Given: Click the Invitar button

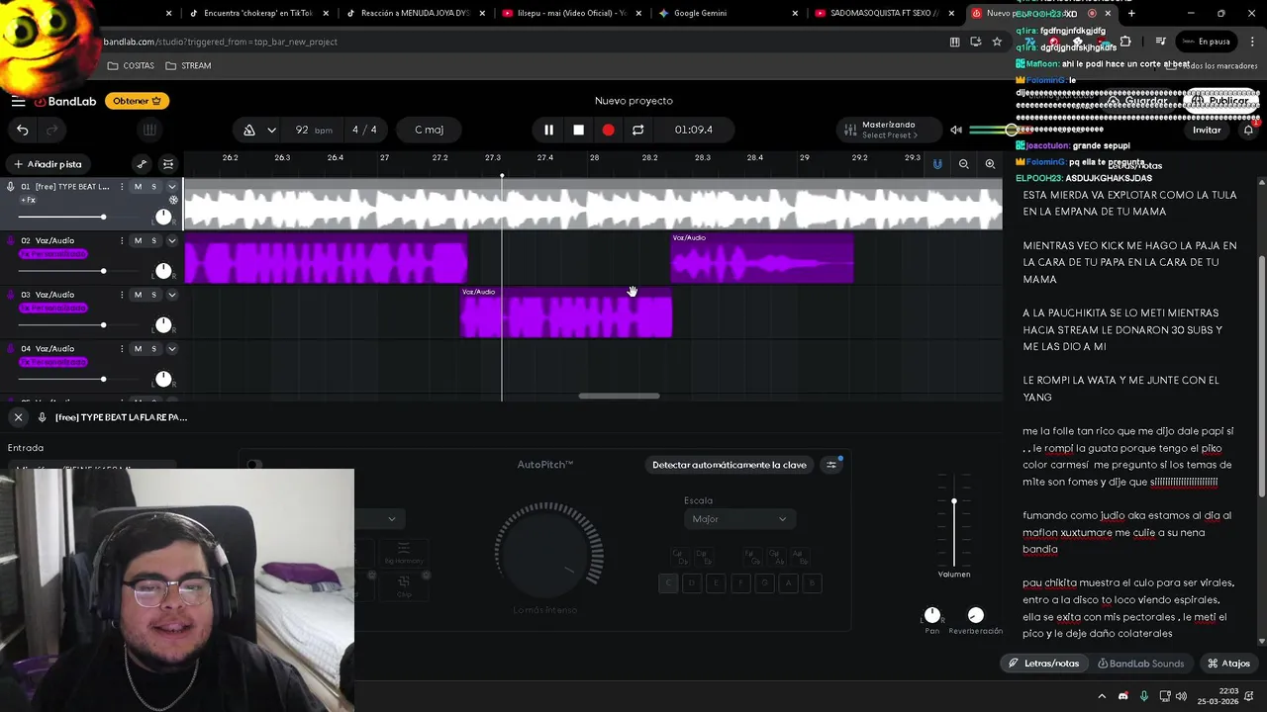Looking at the screenshot, I should [x=1207, y=130].
